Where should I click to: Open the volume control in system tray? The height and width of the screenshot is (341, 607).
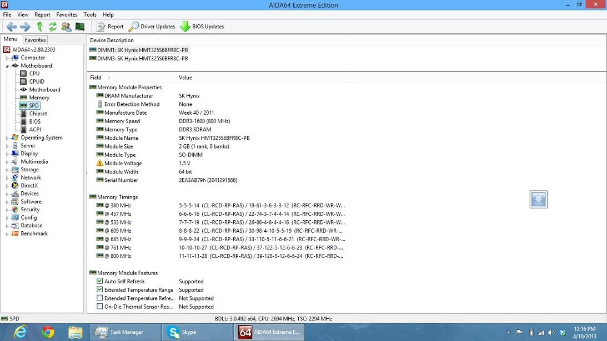tap(551, 333)
